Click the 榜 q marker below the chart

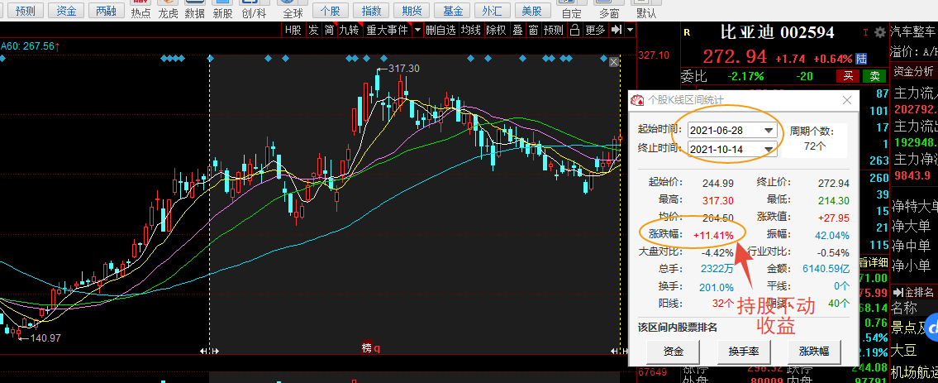pos(371,347)
